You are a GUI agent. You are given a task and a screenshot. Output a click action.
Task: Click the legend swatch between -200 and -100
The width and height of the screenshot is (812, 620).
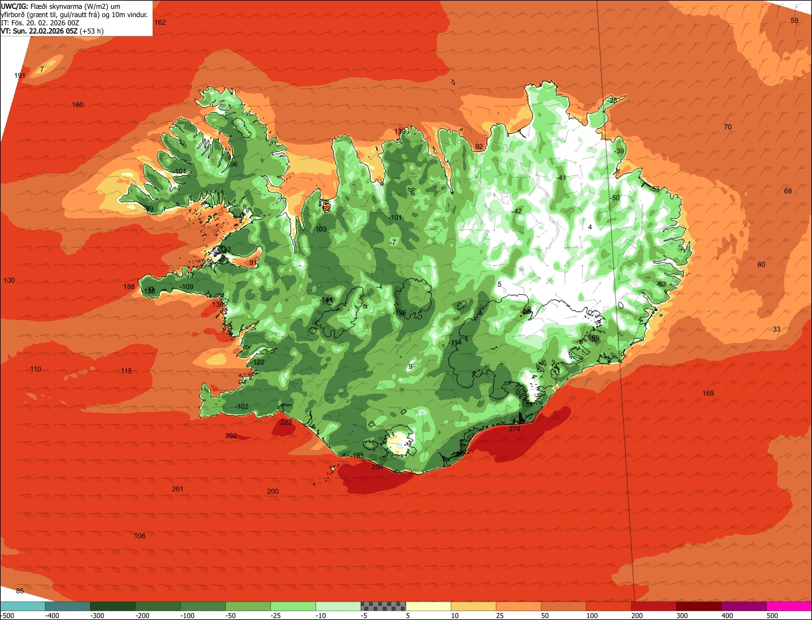(x=158, y=606)
